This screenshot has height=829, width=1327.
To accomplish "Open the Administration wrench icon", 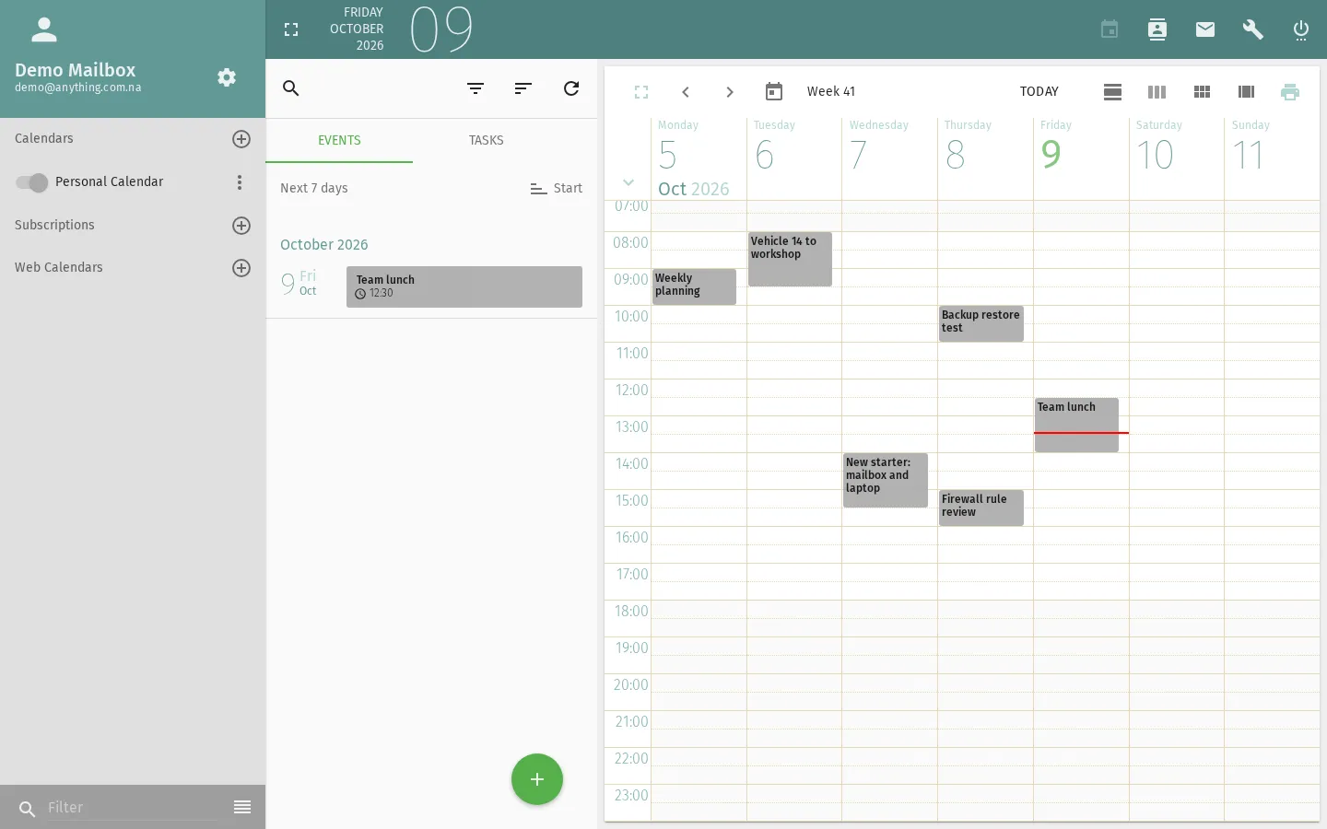I will point(1253,29).
